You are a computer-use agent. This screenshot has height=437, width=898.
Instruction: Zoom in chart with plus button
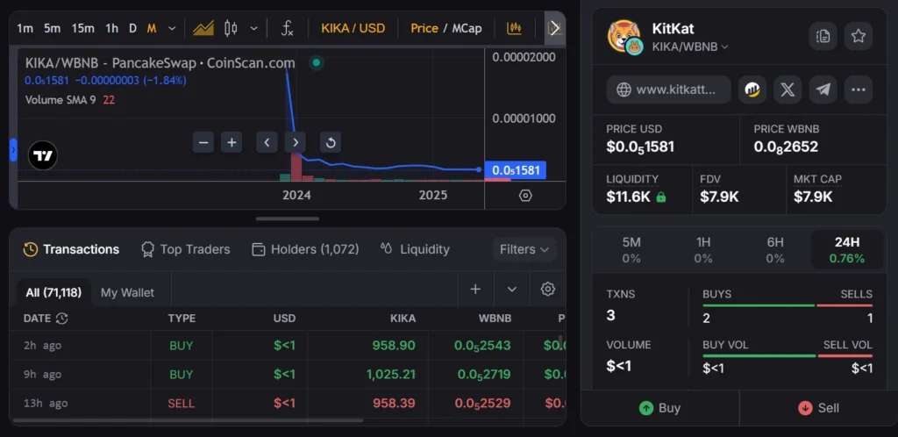(x=232, y=142)
